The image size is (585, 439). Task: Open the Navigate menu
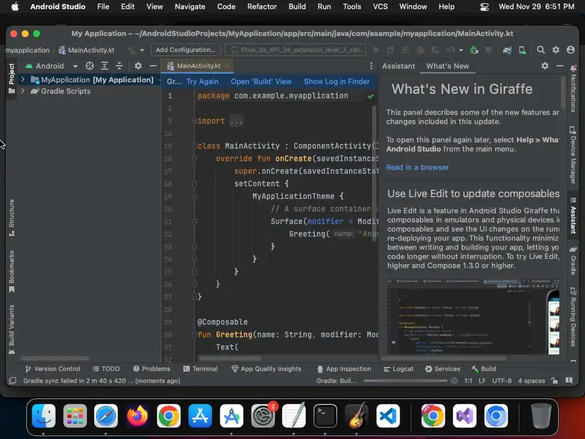tap(190, 6)
